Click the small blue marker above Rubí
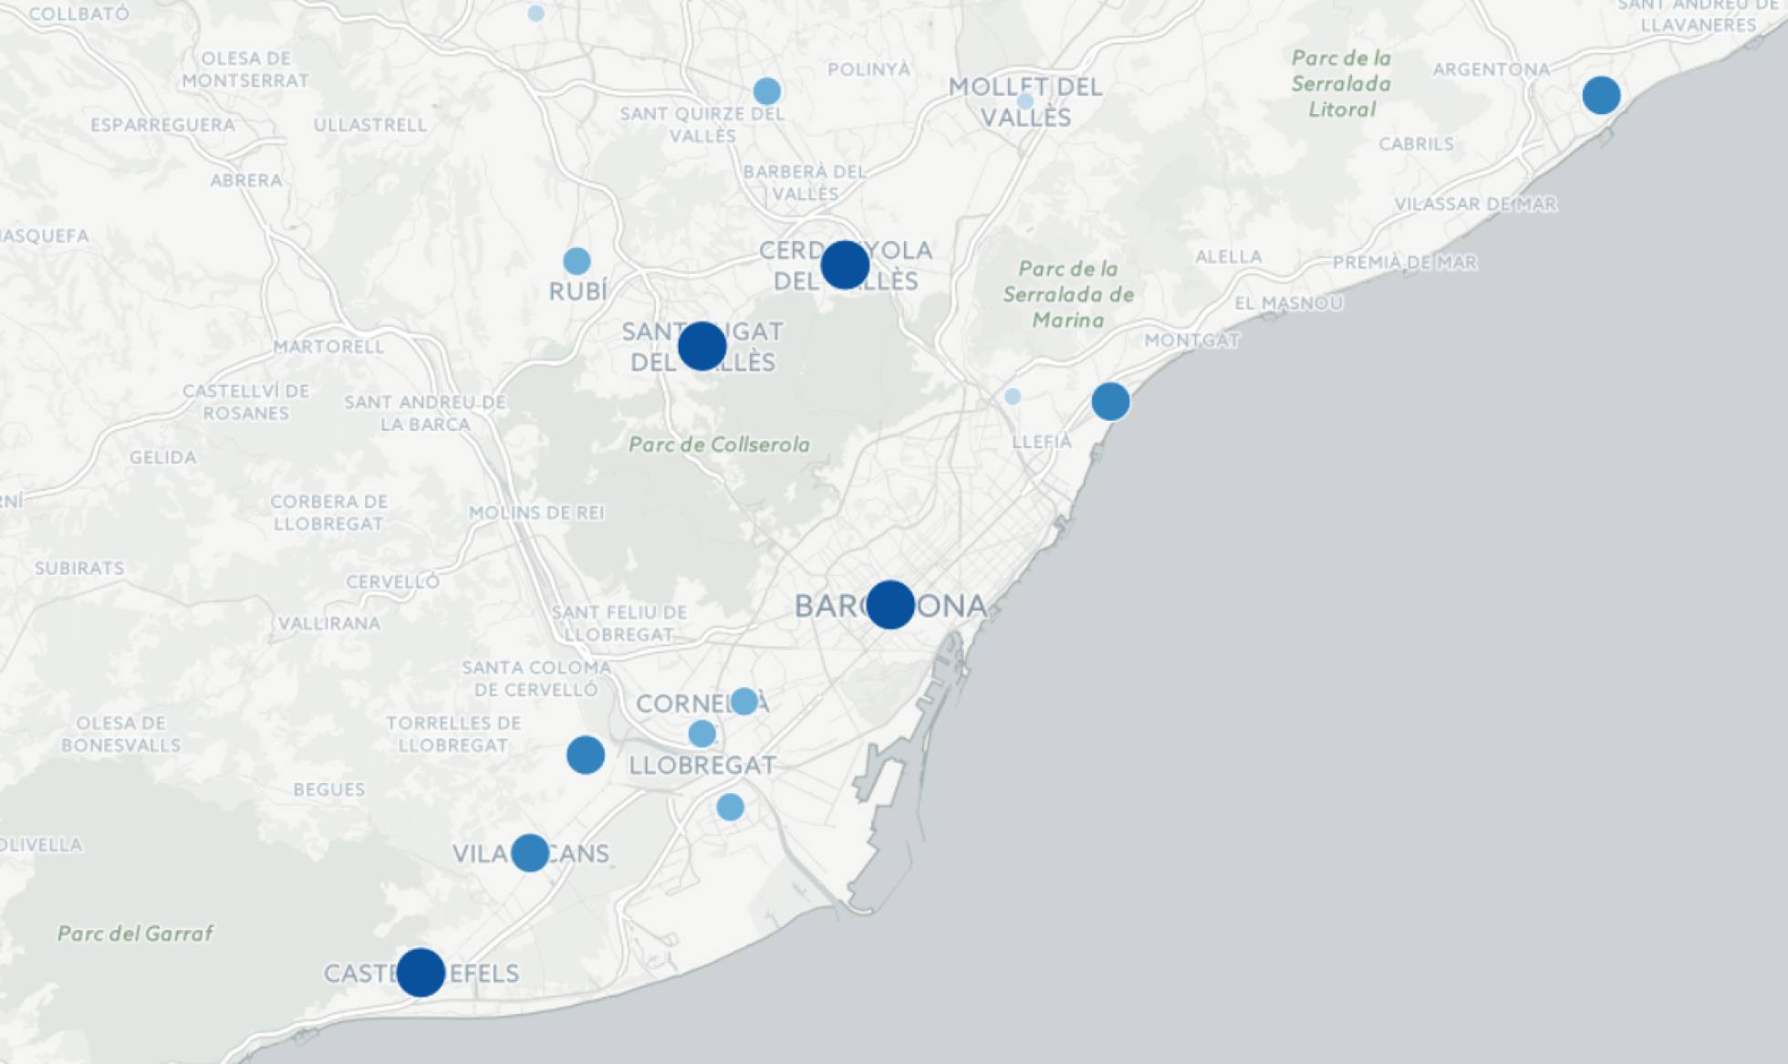 tap(576, 261)
